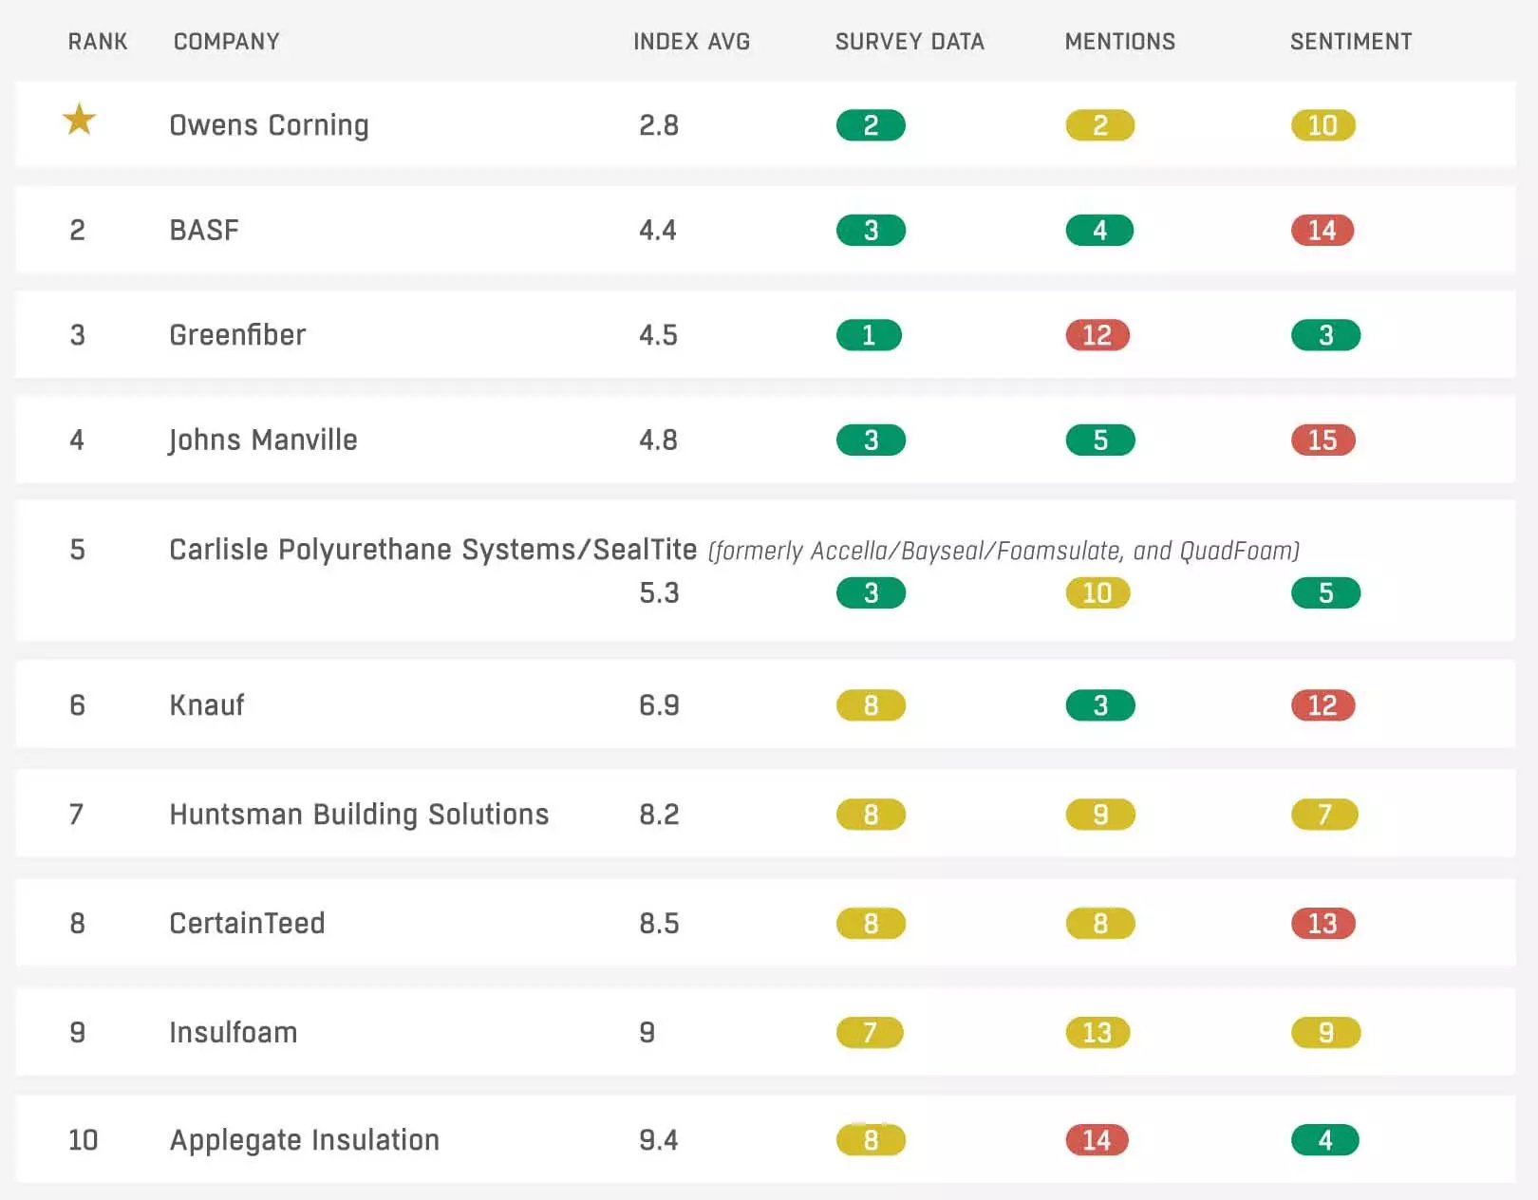Click CertainTeed's red sentiment badge 13
1538x1200 pixels.
coord(1322,924)
